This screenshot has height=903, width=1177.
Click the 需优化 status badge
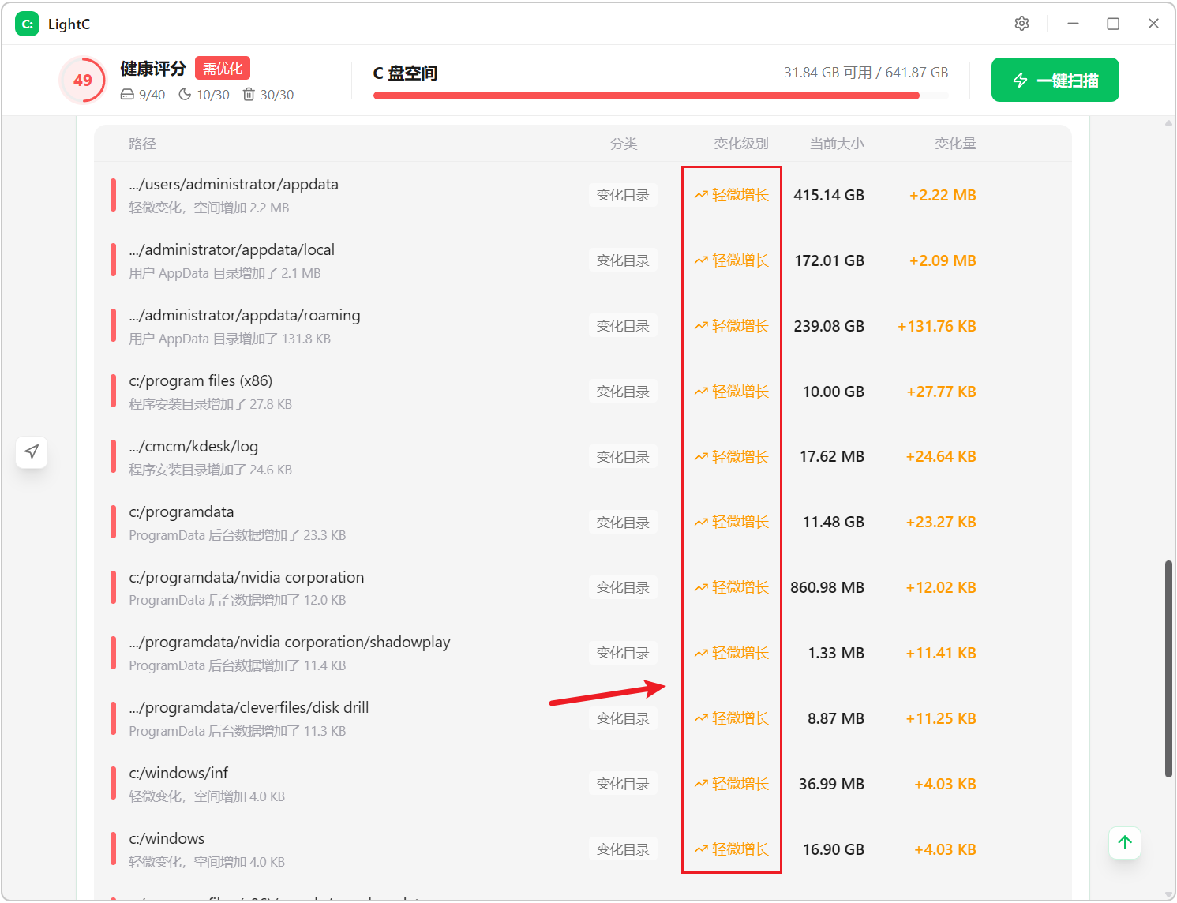[x=223, y=69]
